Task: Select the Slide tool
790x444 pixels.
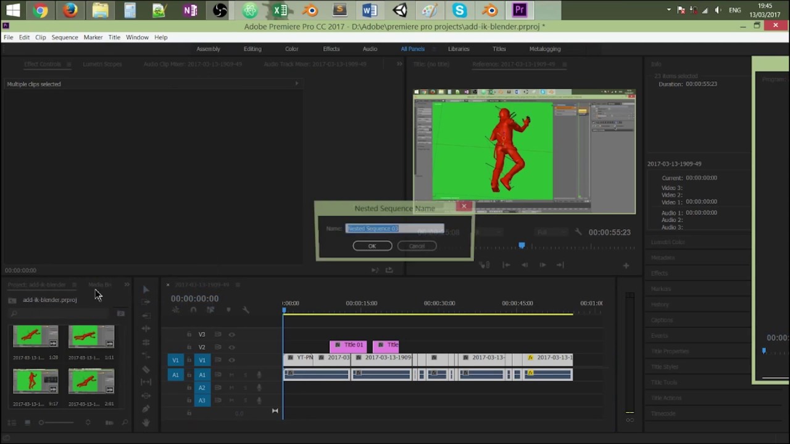Action: coord(146,395)
